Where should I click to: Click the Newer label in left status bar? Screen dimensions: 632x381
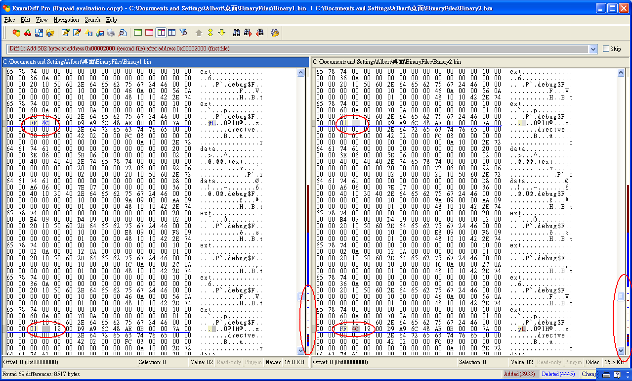(273, 362)
